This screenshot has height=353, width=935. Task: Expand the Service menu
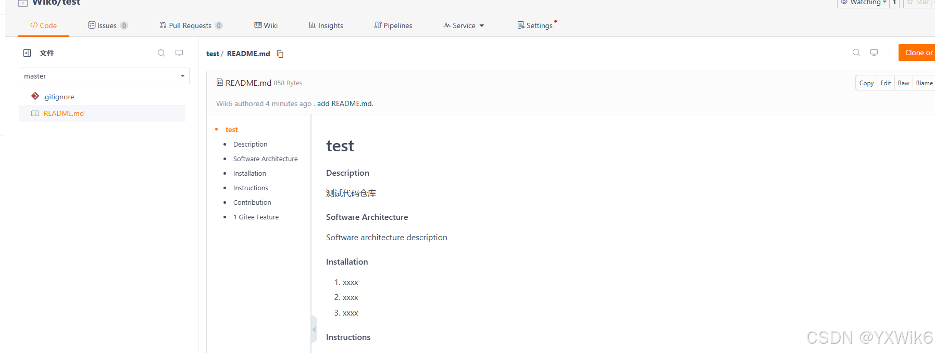[x=464, y=25]
